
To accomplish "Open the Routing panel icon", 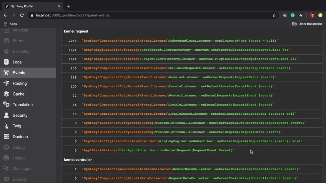I will (x=6, y=83).
